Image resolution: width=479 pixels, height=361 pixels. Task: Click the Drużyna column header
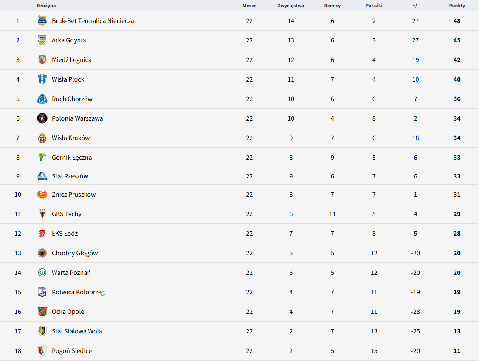coord(46,6)
